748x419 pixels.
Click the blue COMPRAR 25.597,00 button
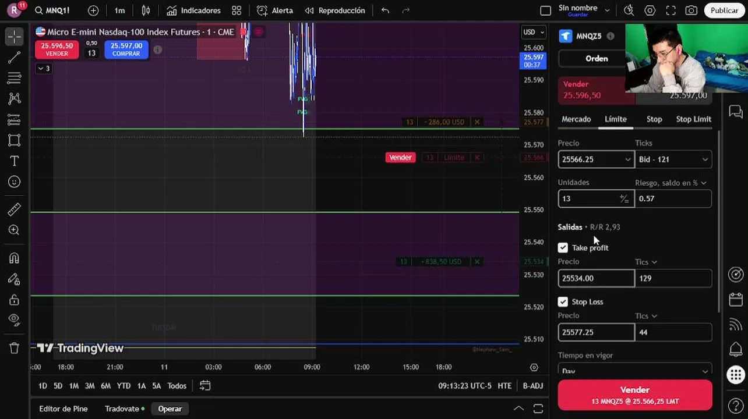tap(126, 49)
